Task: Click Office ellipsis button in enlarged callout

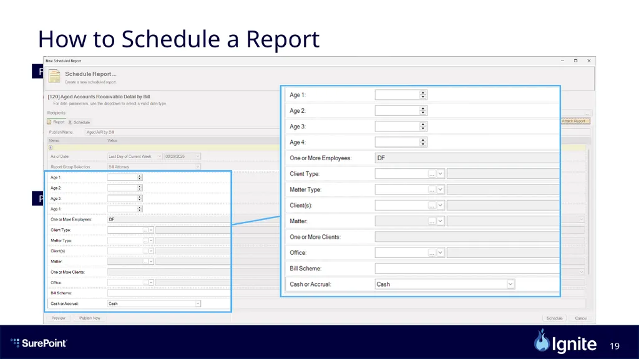Action: tap(432, 253)
